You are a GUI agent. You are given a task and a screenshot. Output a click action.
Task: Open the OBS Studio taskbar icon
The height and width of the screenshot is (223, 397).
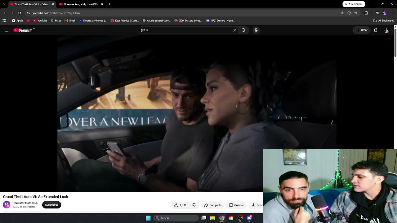(240, 218)
